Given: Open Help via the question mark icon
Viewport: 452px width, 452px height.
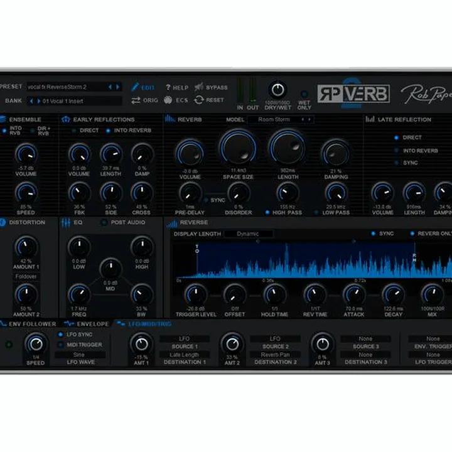Looking at the screenshot, I should (168, 87).
